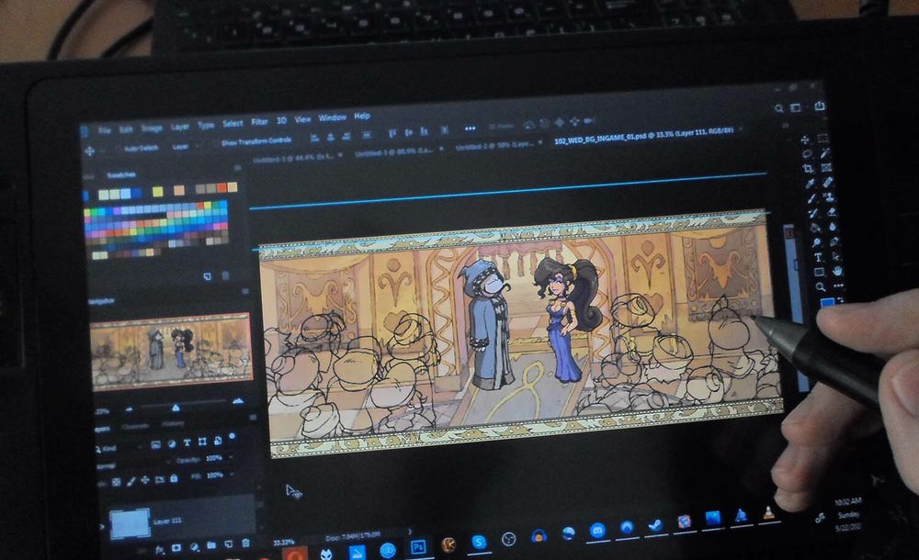The width and height of the screenshot is (919, 560).
Task: Open the Image menu
Action: pyautogui.click(x=152, y=128)
